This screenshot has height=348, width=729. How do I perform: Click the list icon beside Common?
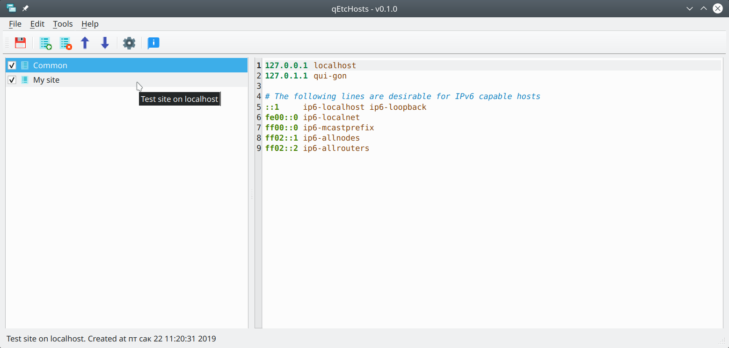[x=25, y=65]
